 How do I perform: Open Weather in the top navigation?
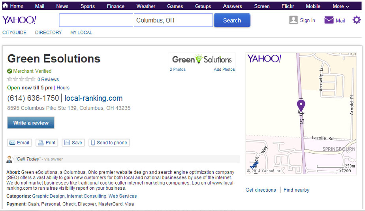click(146, 6)
